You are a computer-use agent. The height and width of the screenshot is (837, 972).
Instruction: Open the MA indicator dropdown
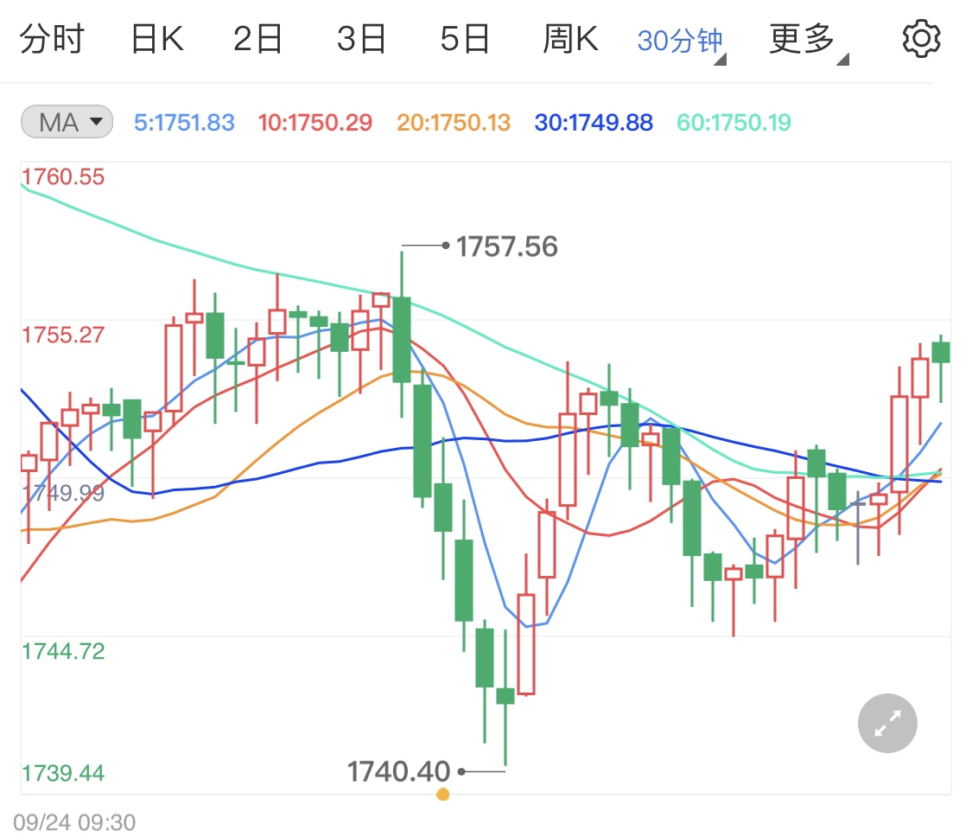(67, 122)
